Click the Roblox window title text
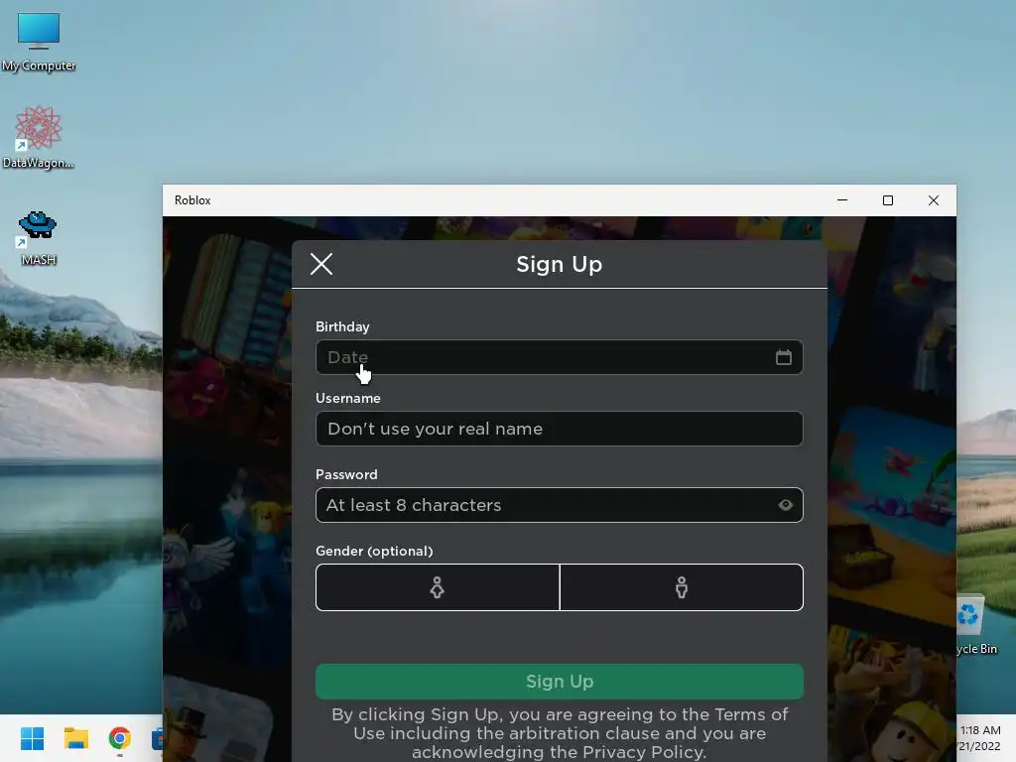 (x=192, y=200)
